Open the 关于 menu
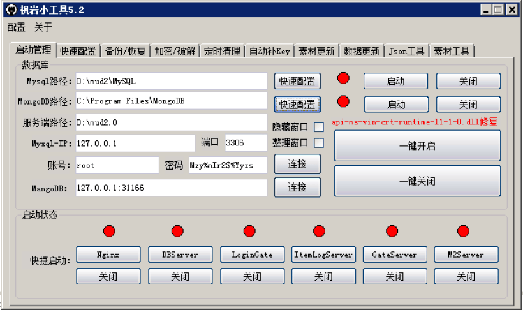The width and height of the screenshot is (523, 310). click(x=43, y=27)
